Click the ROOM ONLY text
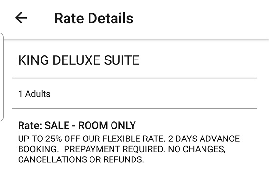 [x=107, y=125]
